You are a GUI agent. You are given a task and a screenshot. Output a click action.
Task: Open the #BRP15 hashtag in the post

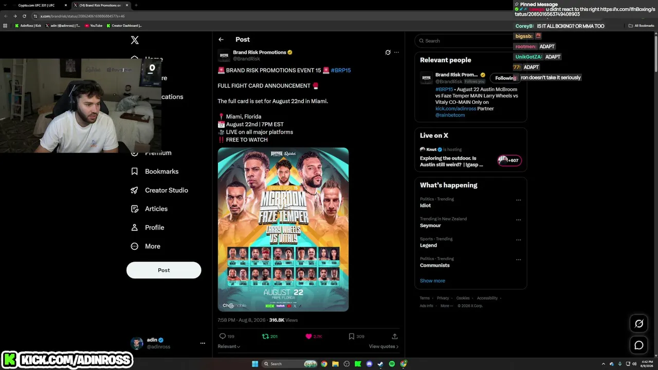[341, 70]
